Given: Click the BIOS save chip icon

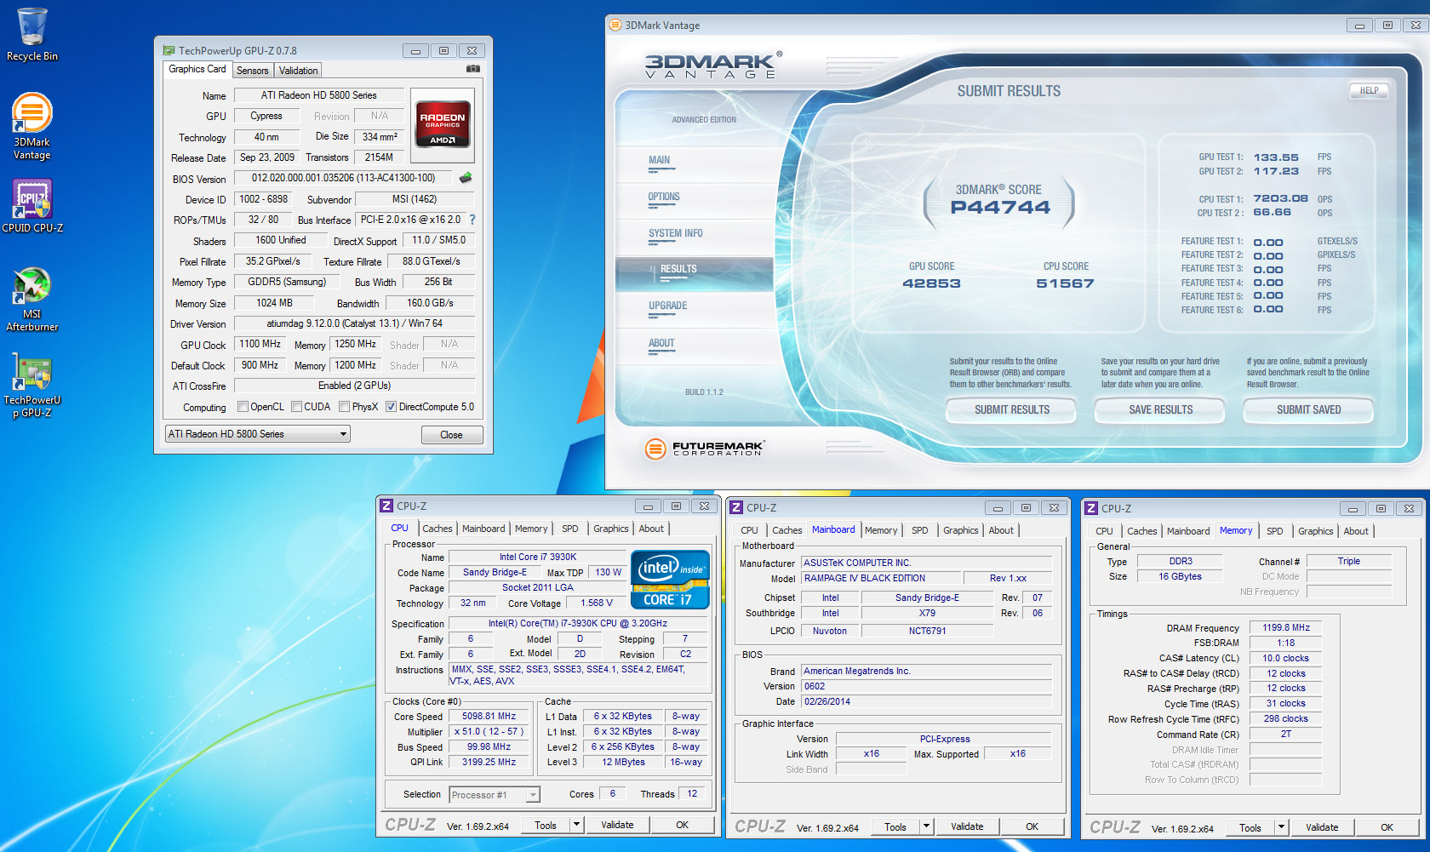Looking at the screenshot, I should coord(466,179).
